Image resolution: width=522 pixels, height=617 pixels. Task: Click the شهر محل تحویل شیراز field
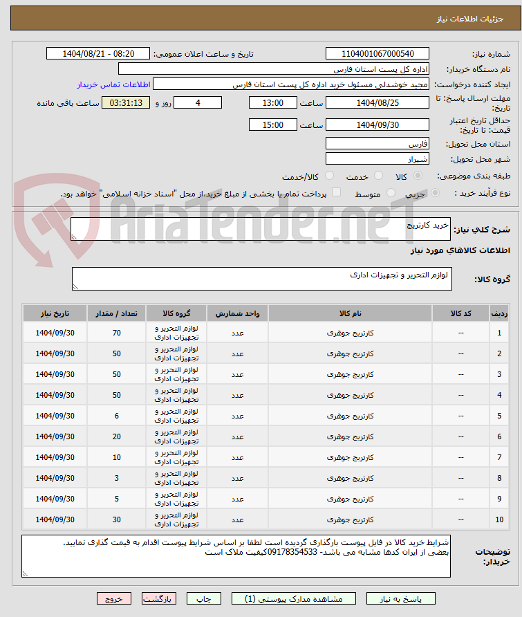click(x=377, y=158)
